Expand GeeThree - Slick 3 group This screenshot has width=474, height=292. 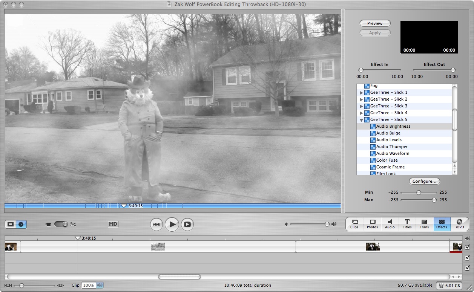(x=361, y=106)
